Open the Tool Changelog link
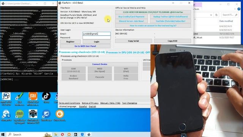 point(129,103)
